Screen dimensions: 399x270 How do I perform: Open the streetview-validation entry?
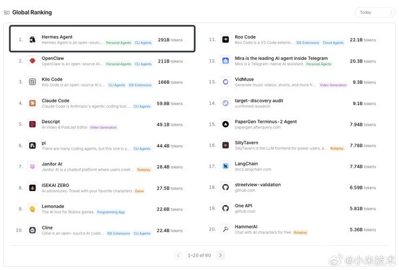(x=258, y=184)
